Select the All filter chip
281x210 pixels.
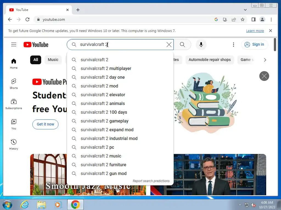tap(36, 60)
